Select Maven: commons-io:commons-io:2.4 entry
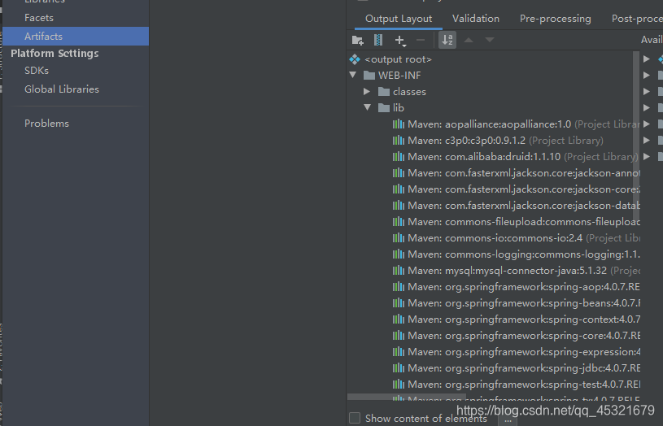The image size is (663, 426). pyautogui.click(x=495, y=238)
